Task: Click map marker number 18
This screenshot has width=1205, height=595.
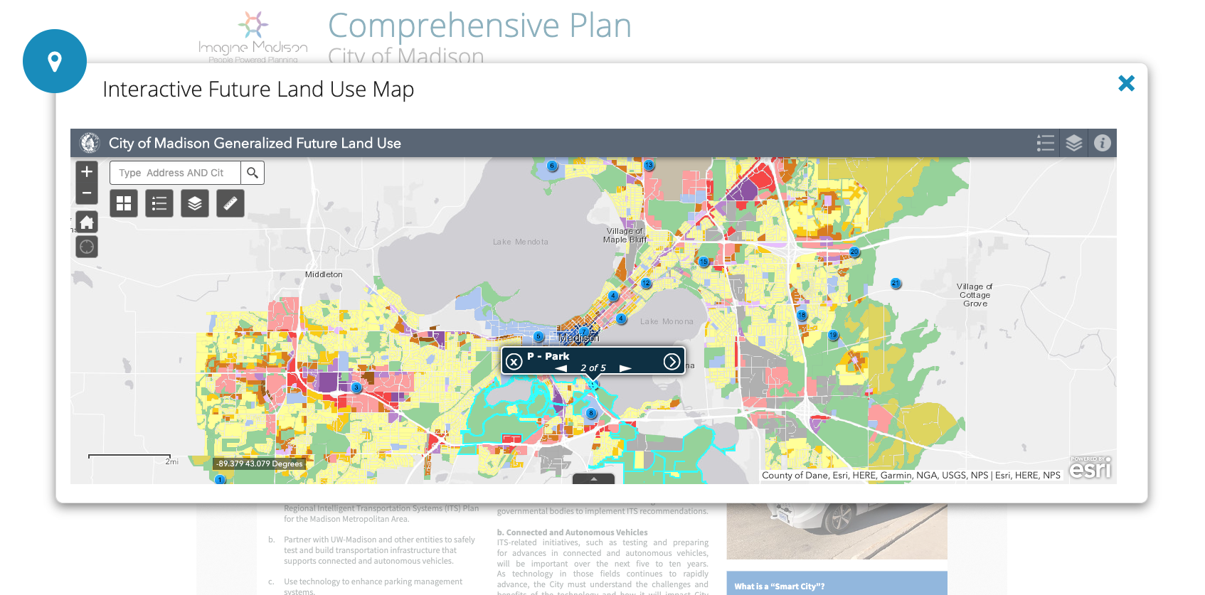Action: 802,316
